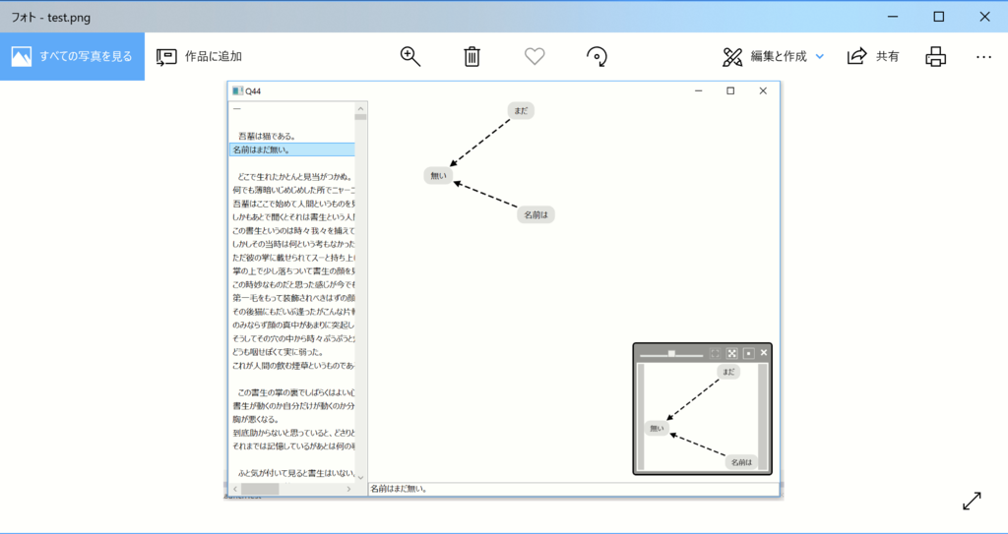Image resolution: width=1008 pixels, height=534 pixels.
Task: Close the Photos app window
Action: (984, 18)
